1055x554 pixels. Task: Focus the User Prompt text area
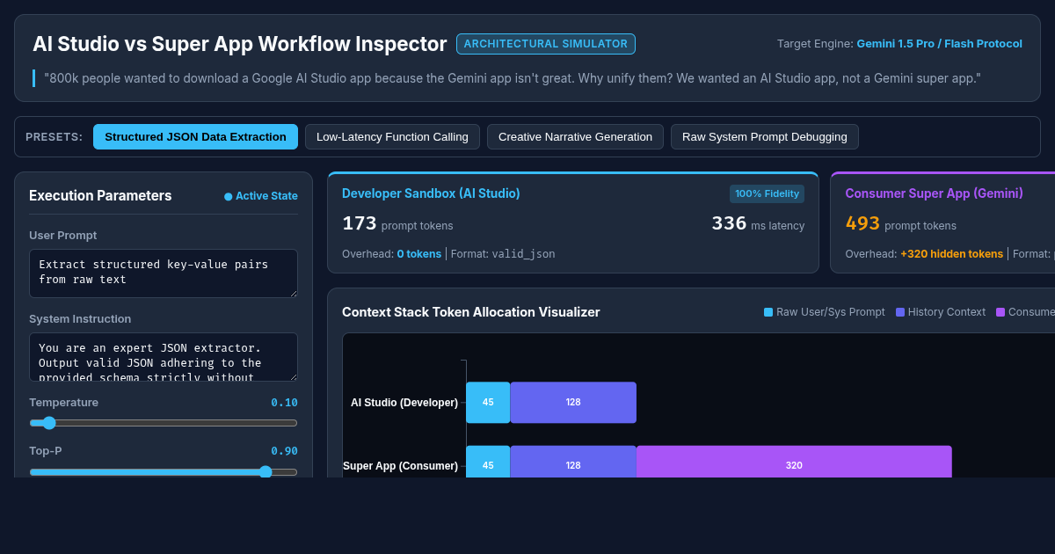click(x=164, y=273)
